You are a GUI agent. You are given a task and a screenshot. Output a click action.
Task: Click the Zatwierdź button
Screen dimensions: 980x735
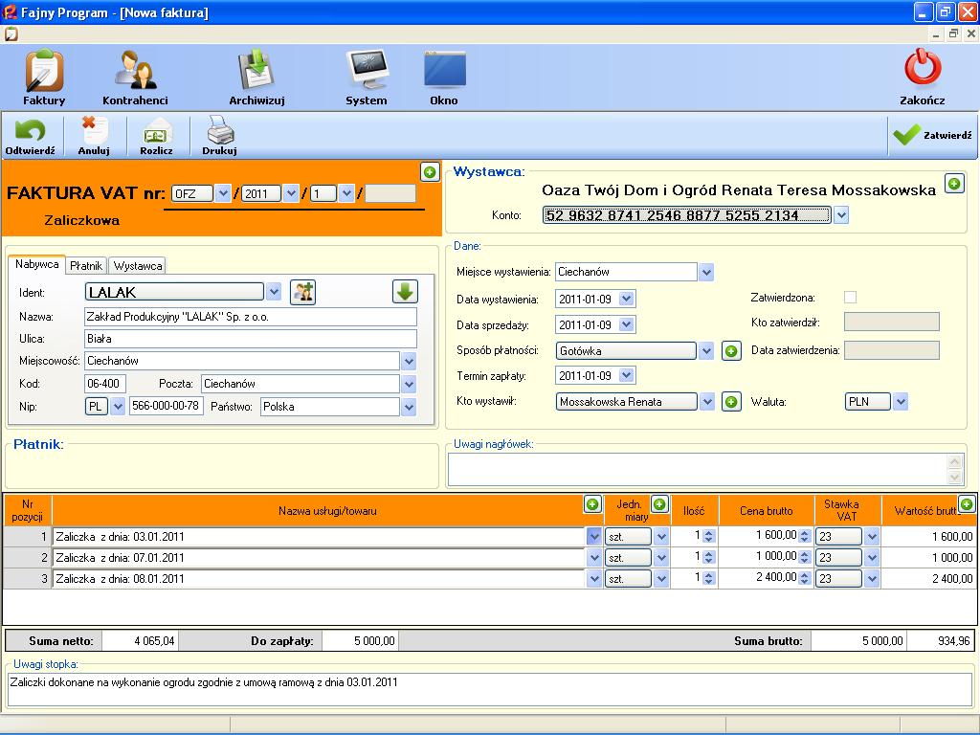(x=932, y=136)
